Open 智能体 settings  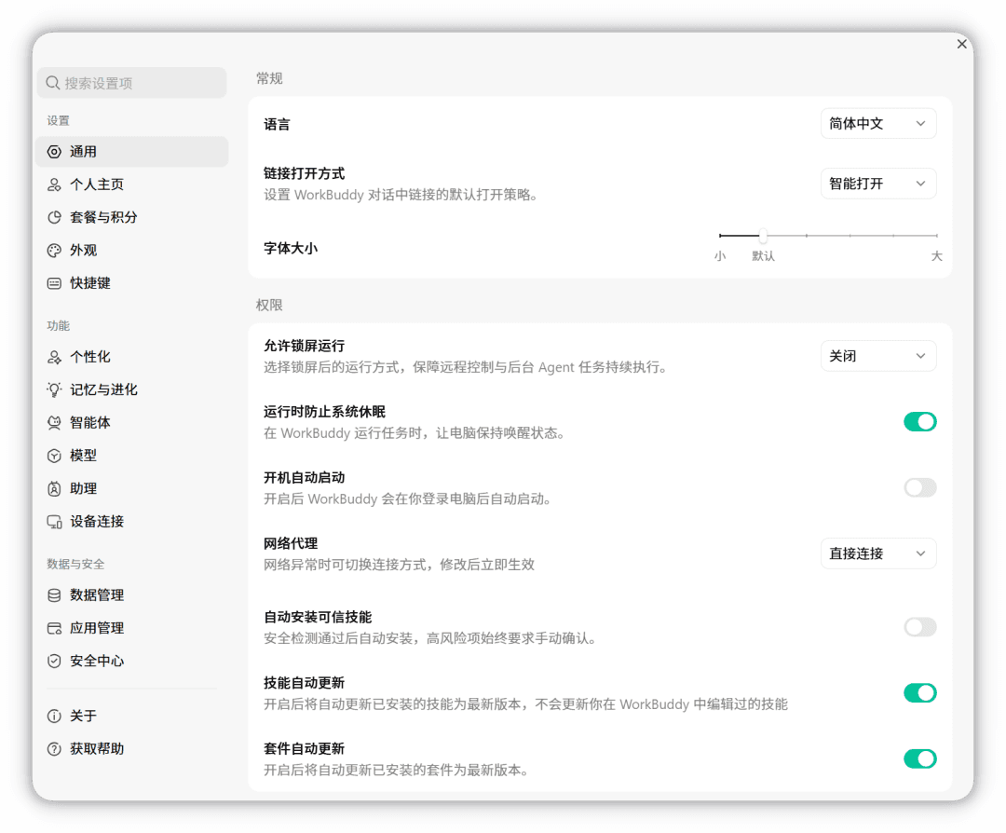click(x=132, y=422)
